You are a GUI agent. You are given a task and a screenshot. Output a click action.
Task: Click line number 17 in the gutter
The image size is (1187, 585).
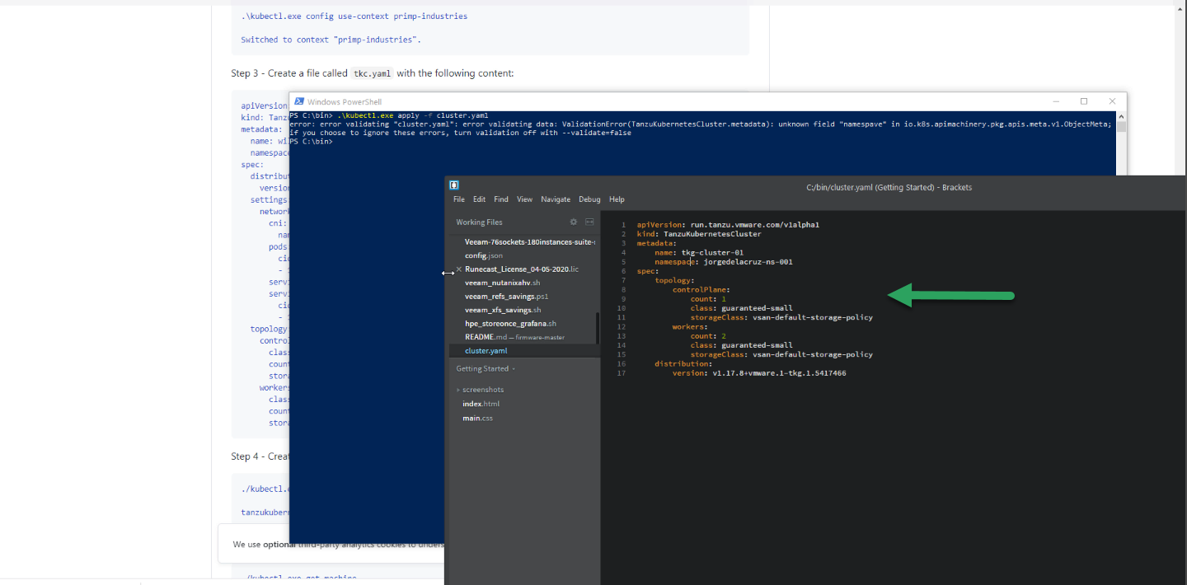621,373
